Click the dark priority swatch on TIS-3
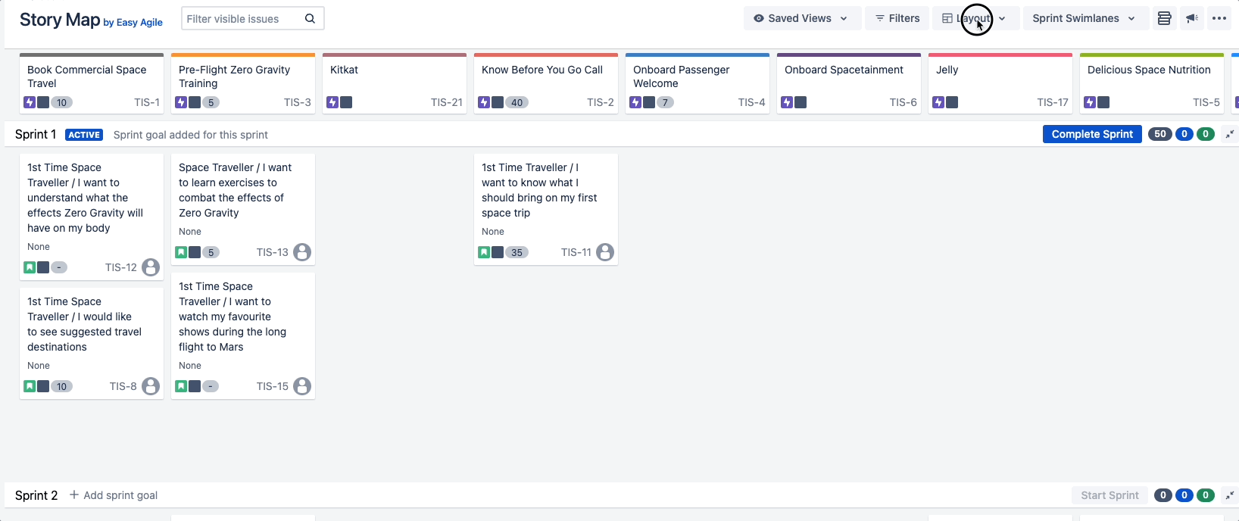This screenshot has width=1239, height=521. pos(195,102)
